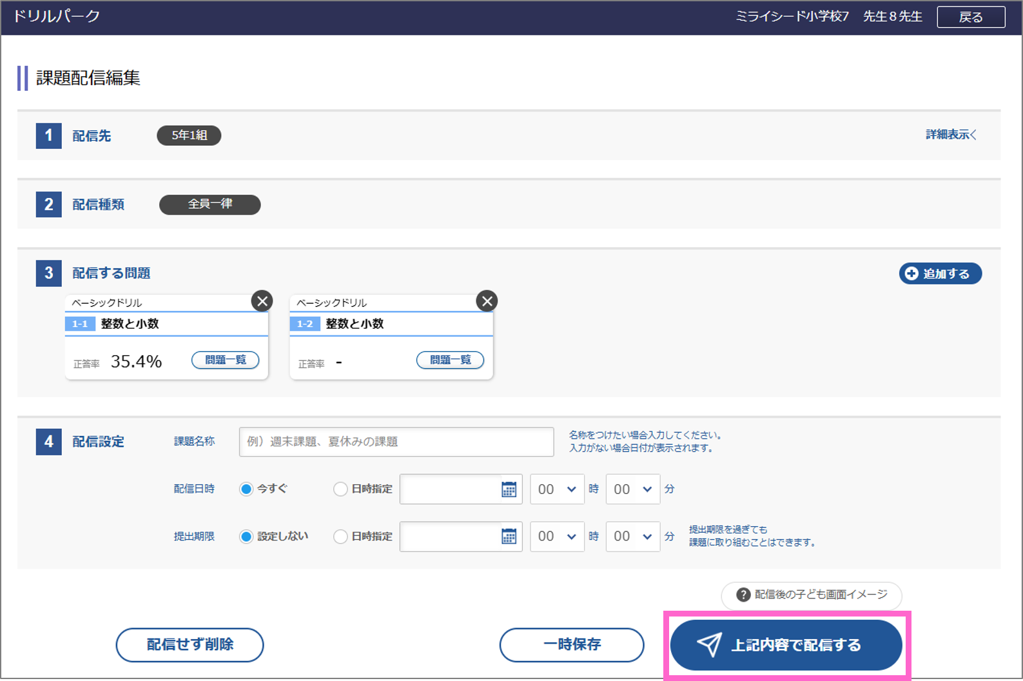Click the 配信日時 date input field
Viewport: 1023px width, 681px height.
(461, 489)
